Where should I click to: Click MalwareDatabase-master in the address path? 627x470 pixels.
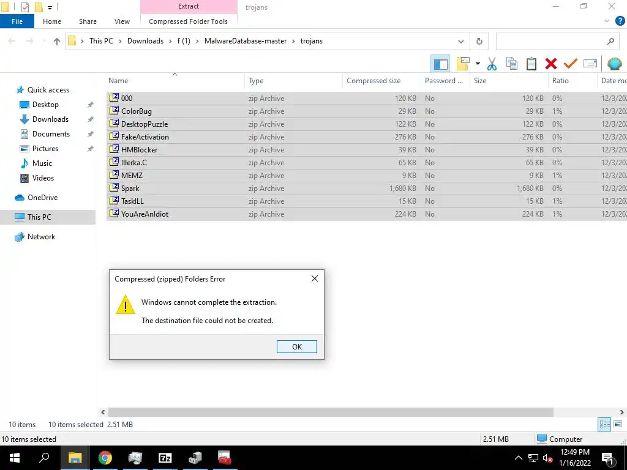click(245, 41)
